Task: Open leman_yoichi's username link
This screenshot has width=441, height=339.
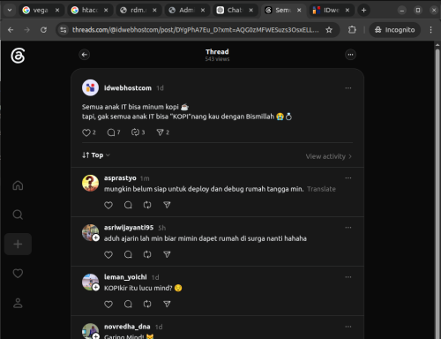Action: [125, 277]
